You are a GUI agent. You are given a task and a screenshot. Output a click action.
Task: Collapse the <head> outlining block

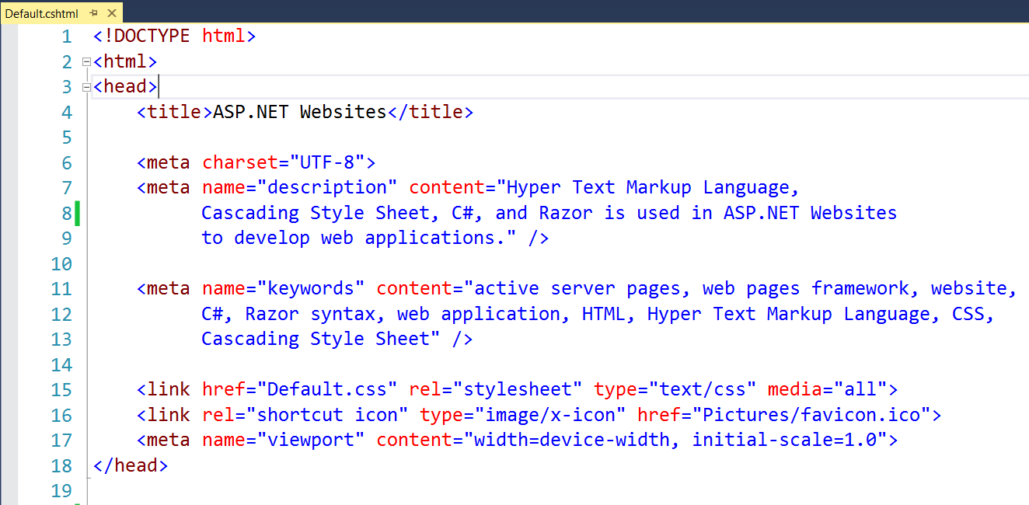(85, 86)
